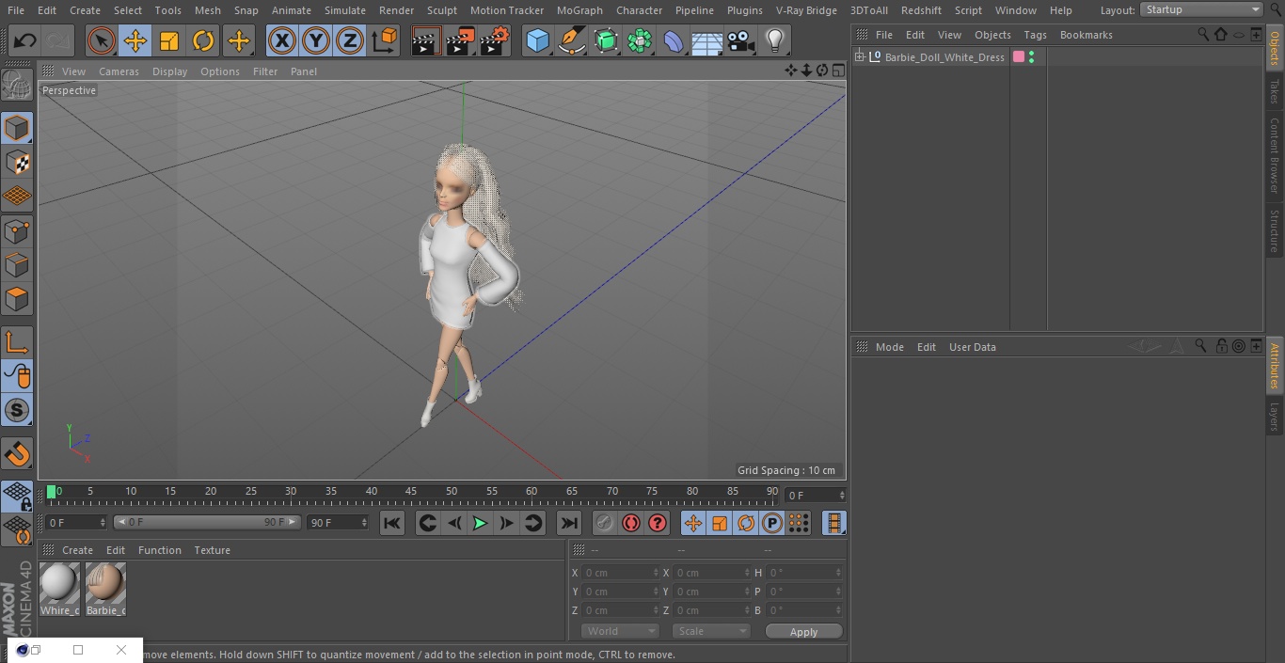Open World coordinate system dropdown
The image size is (1285, 663).
point(620,631)
